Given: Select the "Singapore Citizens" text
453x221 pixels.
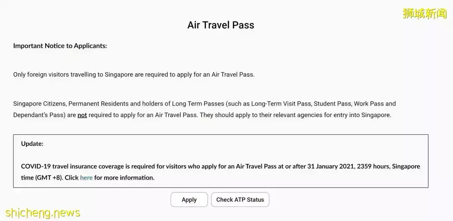Looking at the screenshot, I should click(x=39, y=103).
